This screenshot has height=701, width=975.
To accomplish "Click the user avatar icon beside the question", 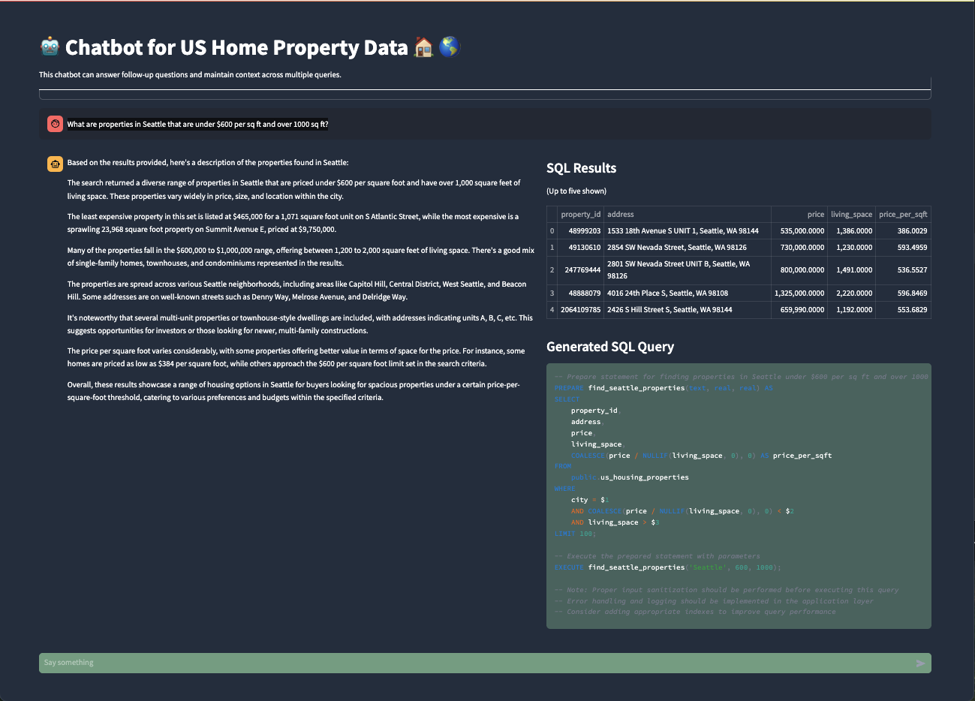I will pos(55,124).
